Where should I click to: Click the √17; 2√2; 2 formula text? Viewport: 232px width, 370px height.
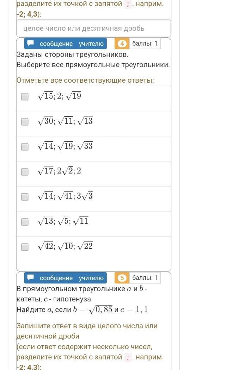tap(59, 171)
